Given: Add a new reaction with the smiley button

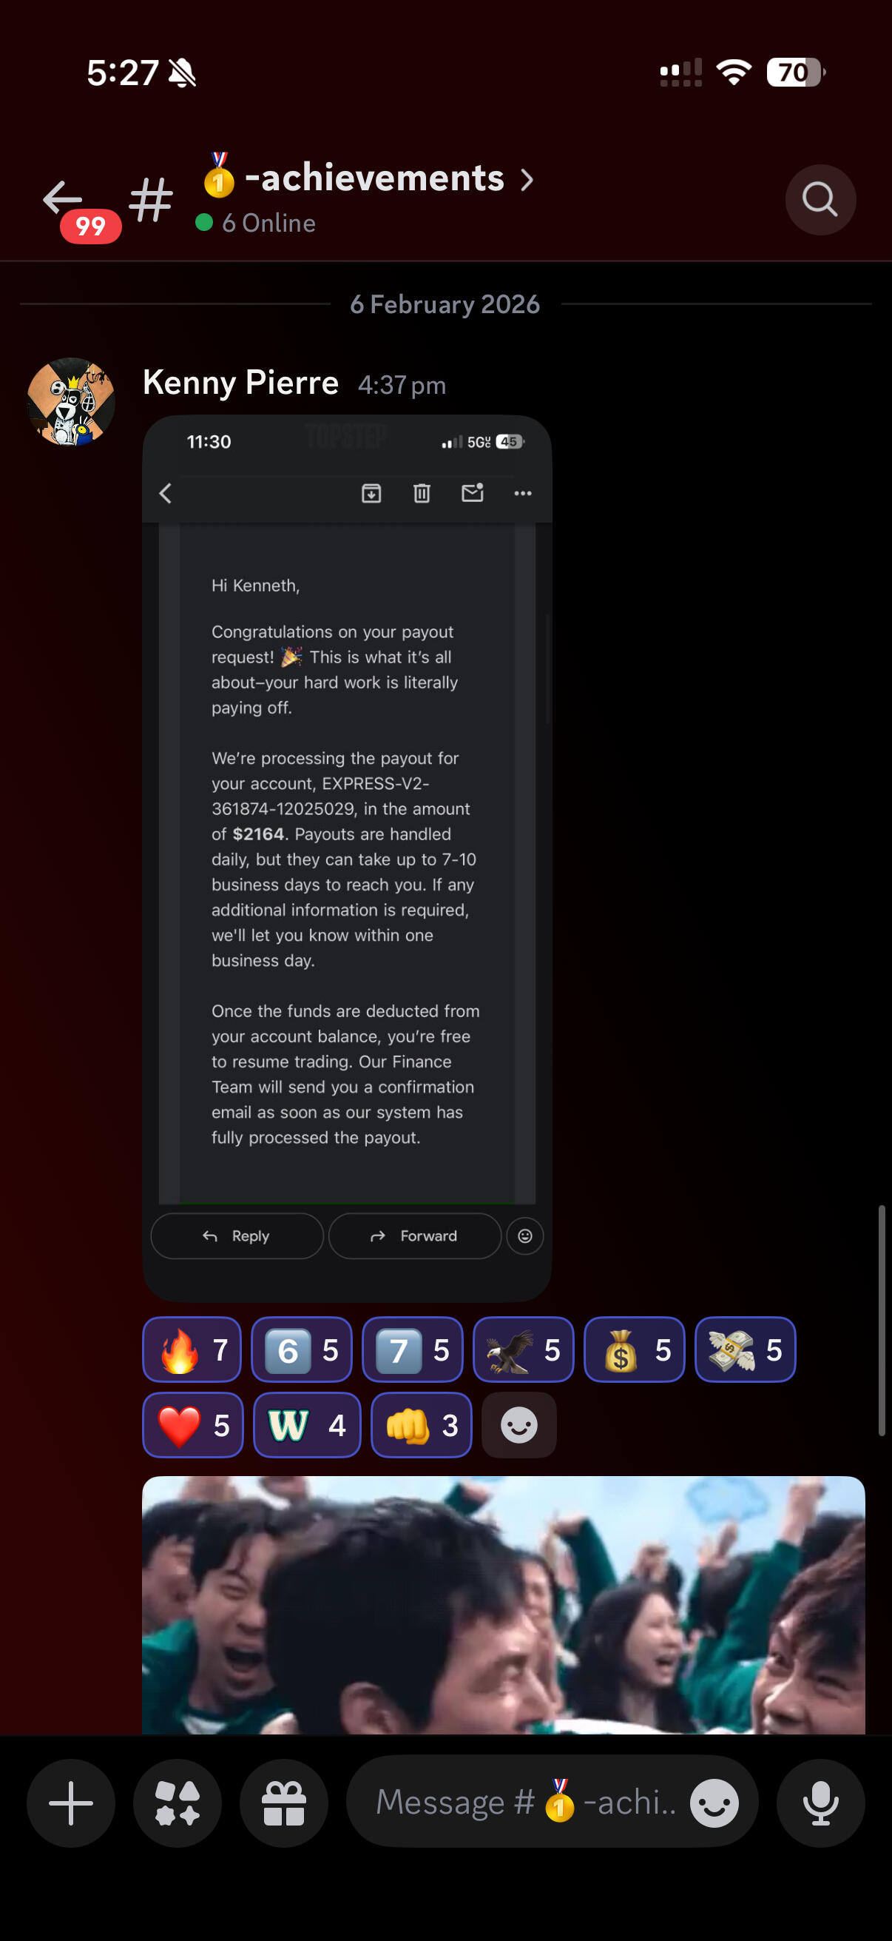Looking at the screenshot, I should tap(518, 1424).
